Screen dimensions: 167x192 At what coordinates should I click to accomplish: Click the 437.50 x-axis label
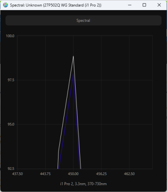click(18, 174)
